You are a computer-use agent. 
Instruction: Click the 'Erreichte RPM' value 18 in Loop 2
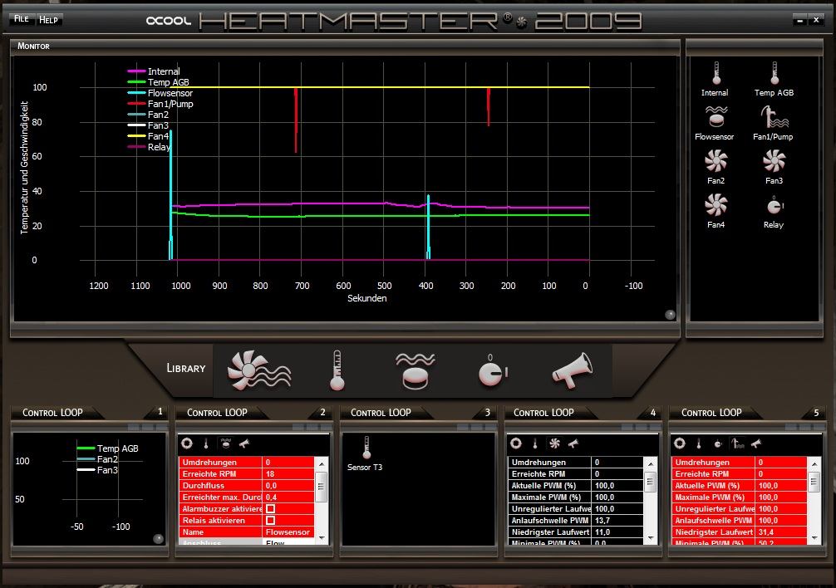click(x=288, y=474)
